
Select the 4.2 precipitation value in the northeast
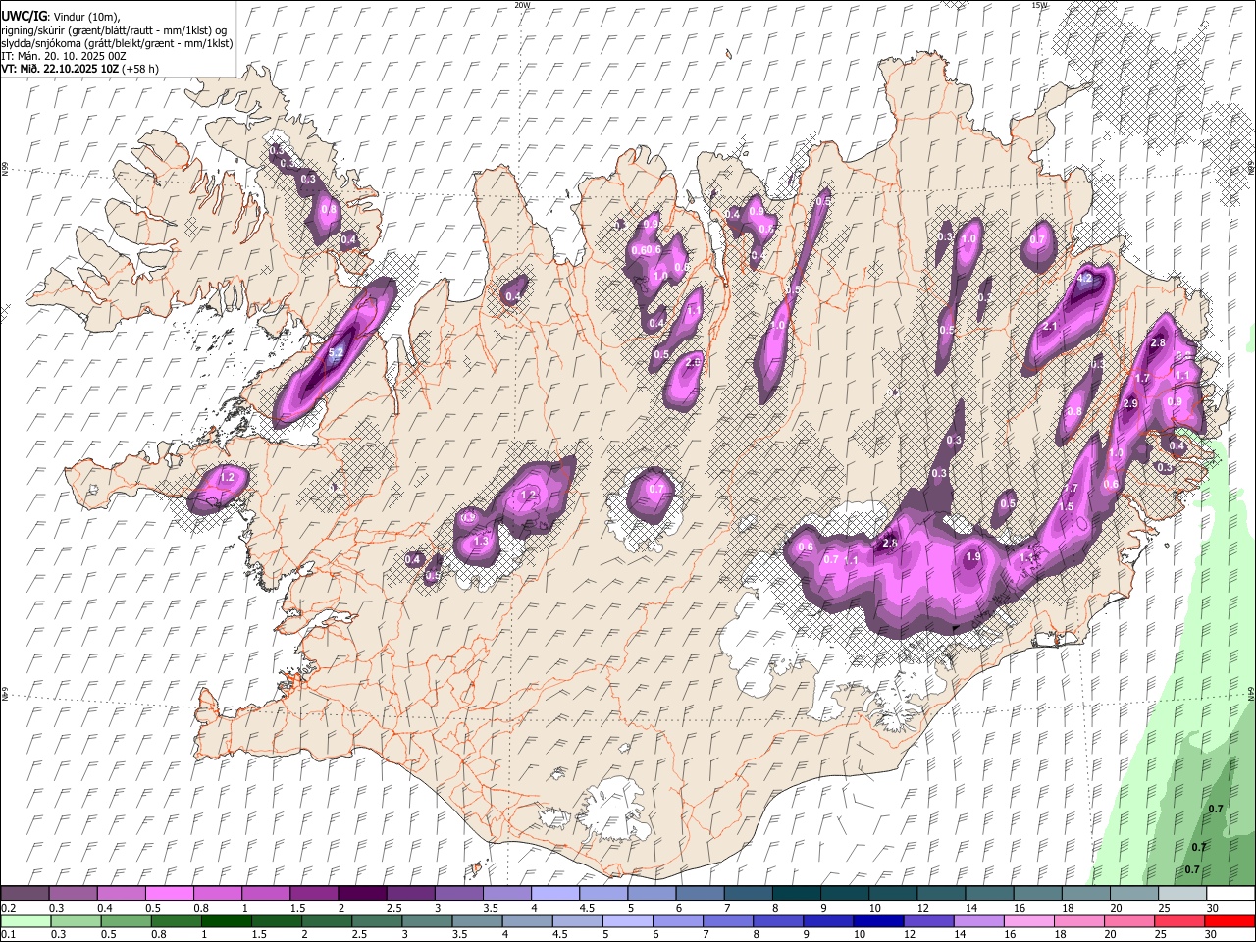(1084, 279)
